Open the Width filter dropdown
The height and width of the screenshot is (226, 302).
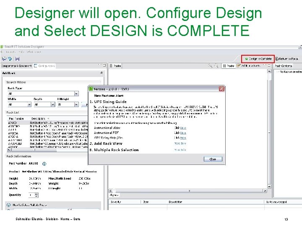click(x=29, y=104)
